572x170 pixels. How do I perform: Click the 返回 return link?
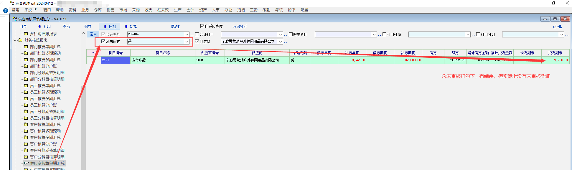[557, 27]
